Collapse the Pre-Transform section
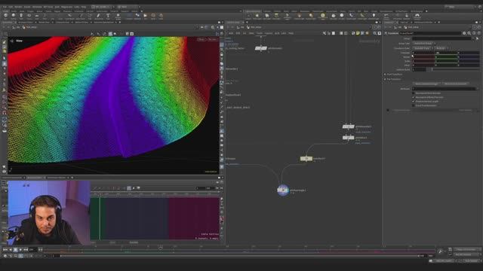Image resolution: width=483 pixels, height=271 pixels. click(x=385, y=79)
